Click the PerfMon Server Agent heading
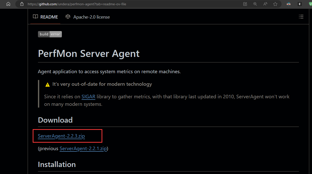The width and height of the screenshot is (312, 174). 89,54
